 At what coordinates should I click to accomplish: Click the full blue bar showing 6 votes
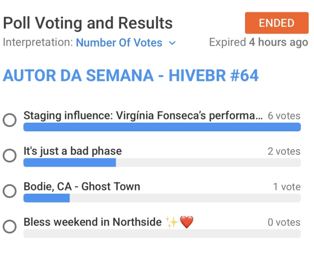click(x=162, y=127)
